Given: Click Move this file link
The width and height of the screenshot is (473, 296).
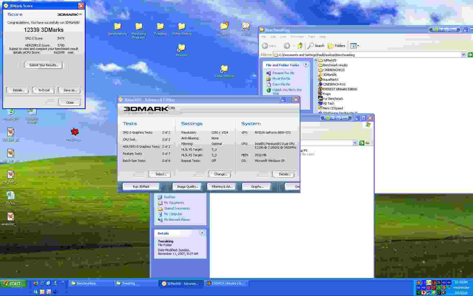Looking at the screenshot, I should 281,79.
